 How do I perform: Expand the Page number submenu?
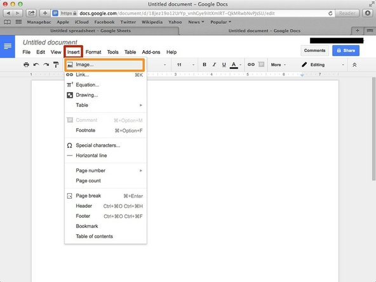105,171
